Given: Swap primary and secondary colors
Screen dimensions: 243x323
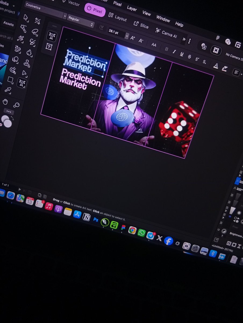Looking at the screenshot, I should tap(12, 118).
